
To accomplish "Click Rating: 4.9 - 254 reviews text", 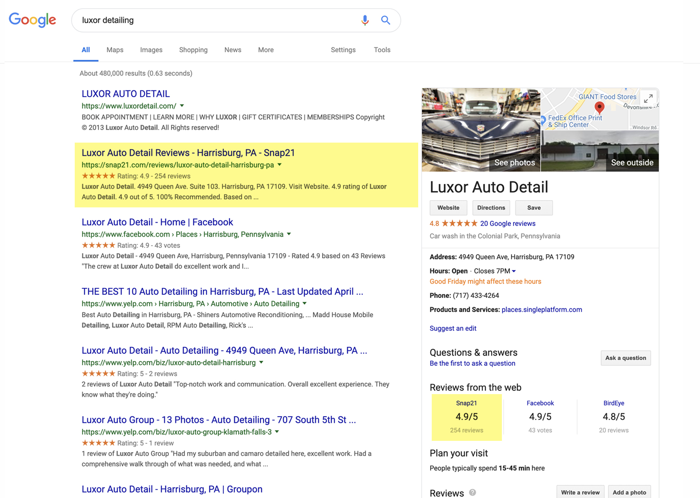I will [x=154, y=176].
